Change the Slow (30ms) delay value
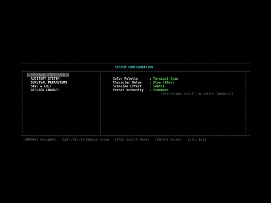The height and width of the screenshot is (203, 271). click(164, 82)
